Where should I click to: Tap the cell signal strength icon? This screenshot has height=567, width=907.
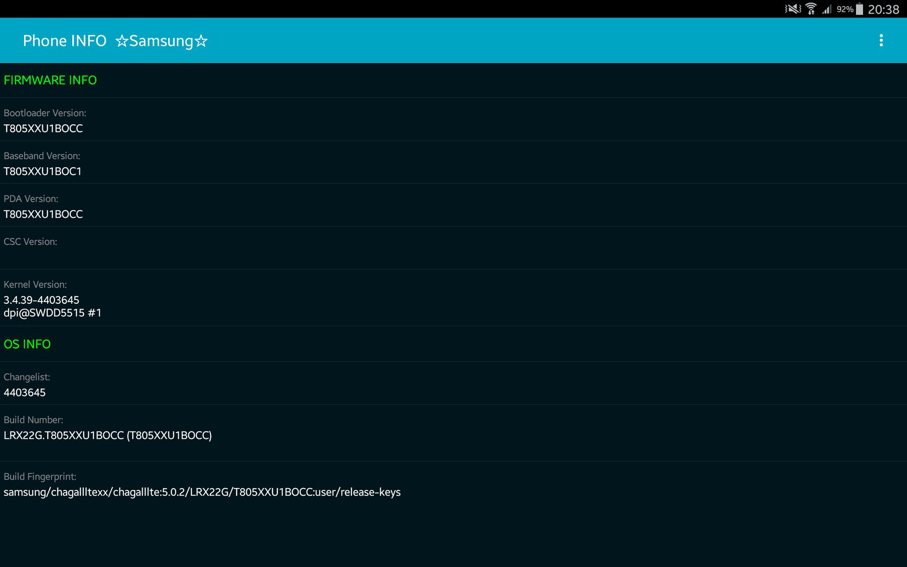(x=826, y=9)
